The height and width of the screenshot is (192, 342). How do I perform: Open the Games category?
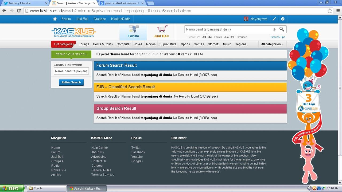(x=199, y=44)
